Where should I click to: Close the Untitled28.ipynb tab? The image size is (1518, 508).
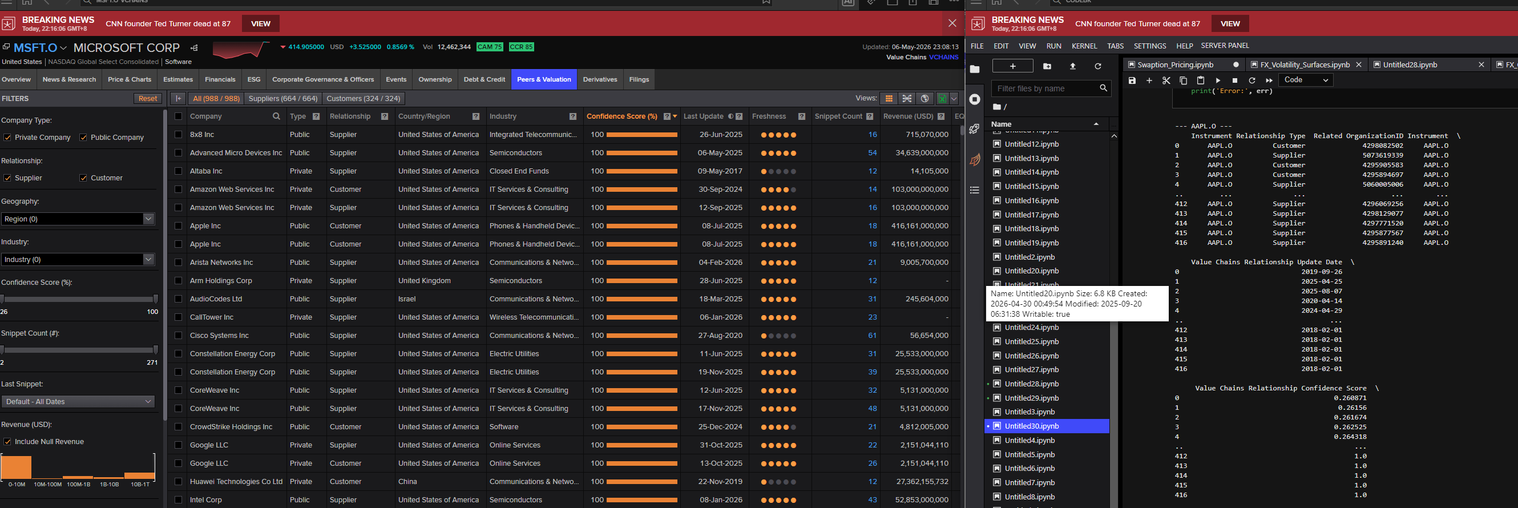(x=1481, y=65)
